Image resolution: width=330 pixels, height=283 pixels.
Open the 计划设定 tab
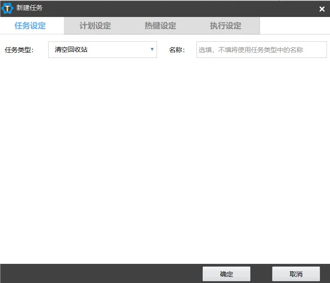(x=95, y=26)
